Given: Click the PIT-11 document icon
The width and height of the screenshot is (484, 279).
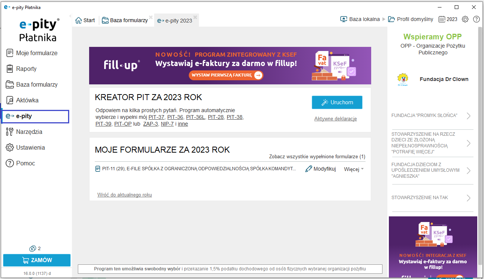Looking at the screenshot, I should (x=98, y=169).
